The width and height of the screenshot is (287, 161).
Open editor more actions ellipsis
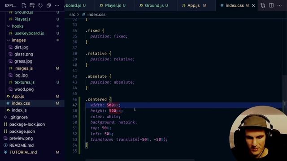coord(279,5)
